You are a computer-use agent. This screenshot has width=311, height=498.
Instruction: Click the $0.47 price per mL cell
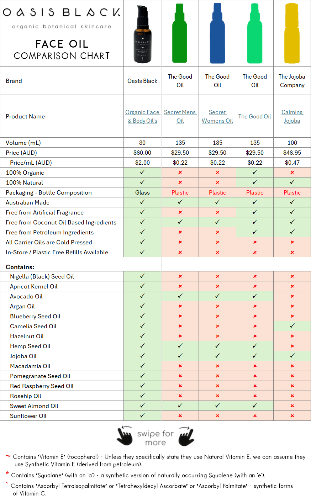pos(292,163)
